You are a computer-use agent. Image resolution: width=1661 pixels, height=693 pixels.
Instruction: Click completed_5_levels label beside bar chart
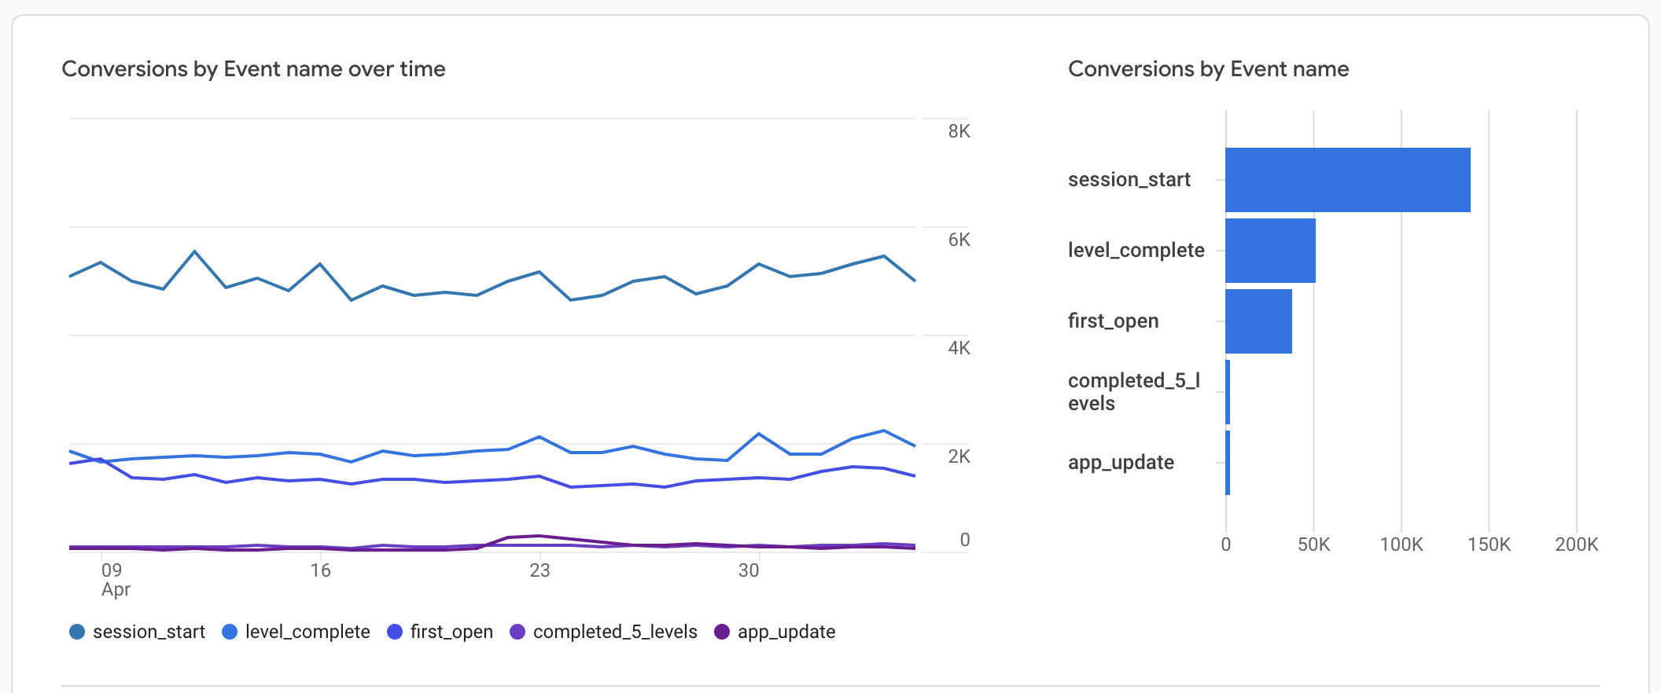coord(1134,391)
